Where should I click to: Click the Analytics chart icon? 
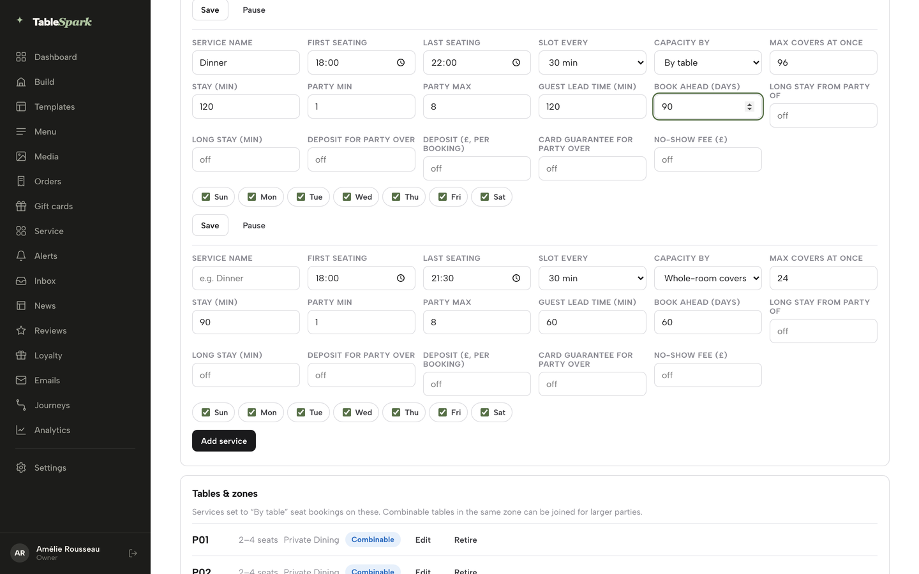click(x=21, y=430)
